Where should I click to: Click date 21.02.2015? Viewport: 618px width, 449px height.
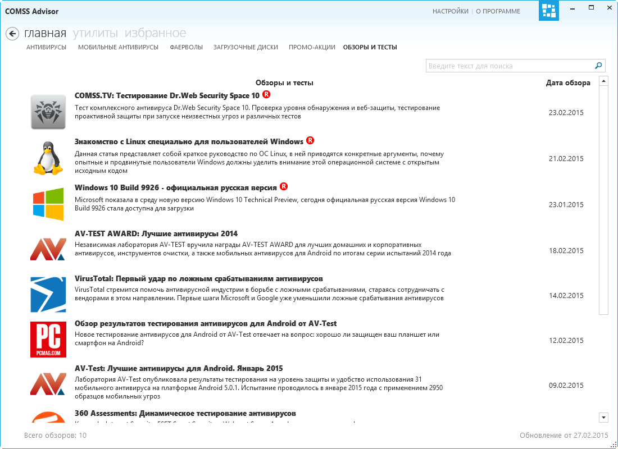click(566, 159)
